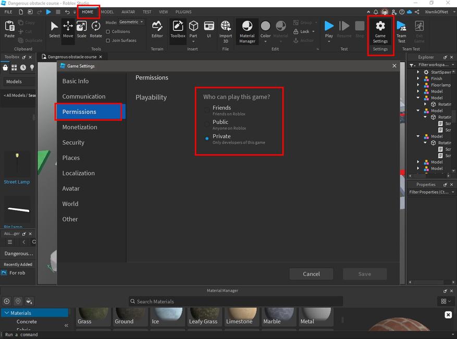Click the new file icon
457x339 pixels.
pyautogui.click(x=21, y=12)
